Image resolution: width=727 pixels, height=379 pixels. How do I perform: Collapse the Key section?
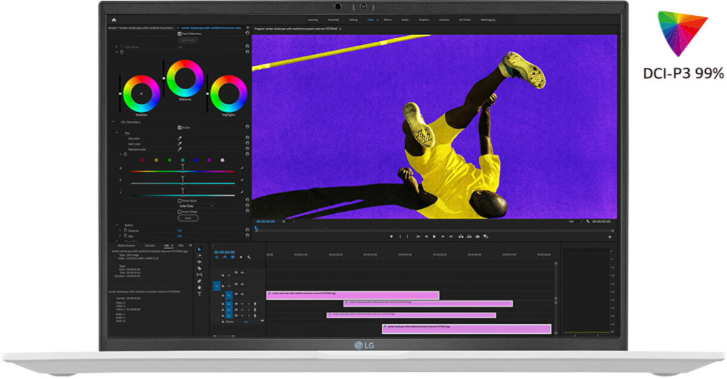click(116, 133)
